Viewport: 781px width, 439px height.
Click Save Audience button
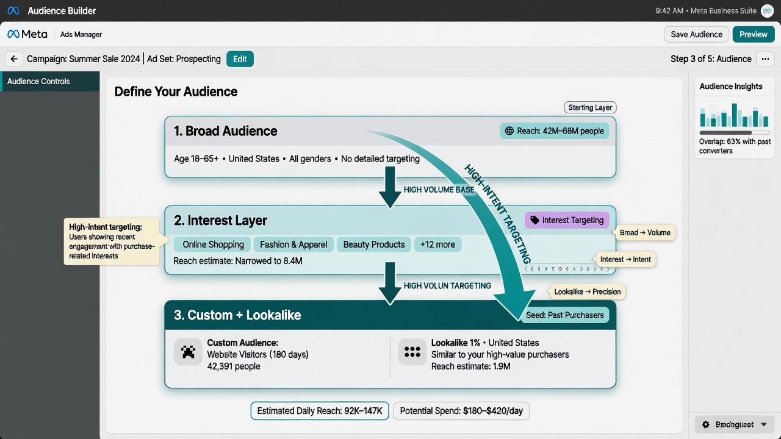click(x=696, y=34)
